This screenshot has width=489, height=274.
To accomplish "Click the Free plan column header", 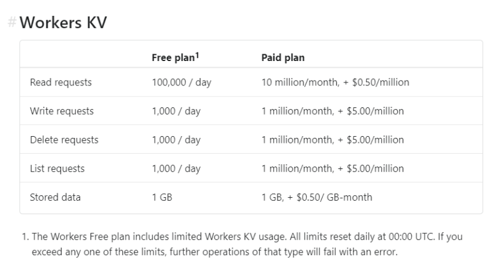I will 172,58.
